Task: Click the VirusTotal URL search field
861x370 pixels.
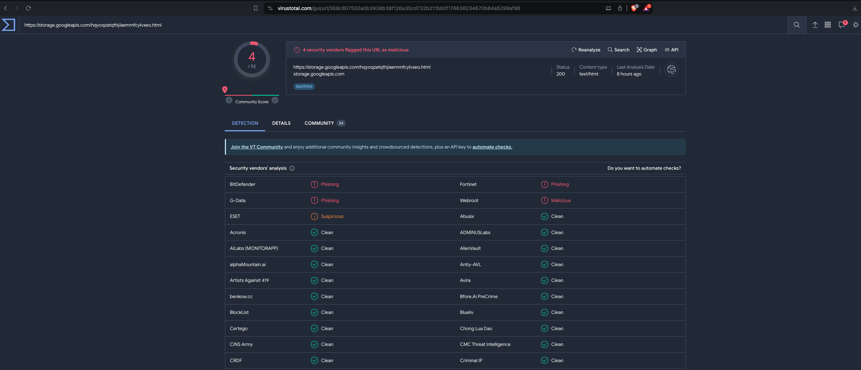Action: pos(396,25)
